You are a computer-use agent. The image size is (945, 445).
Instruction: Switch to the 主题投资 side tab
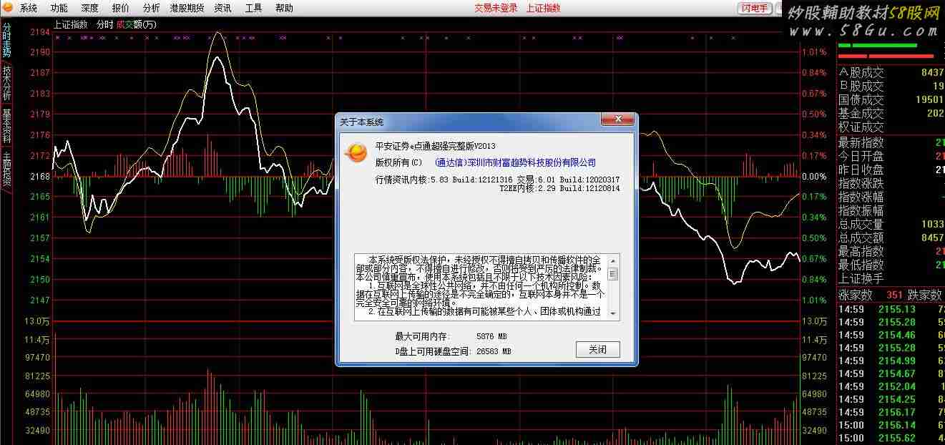(6, 169)
